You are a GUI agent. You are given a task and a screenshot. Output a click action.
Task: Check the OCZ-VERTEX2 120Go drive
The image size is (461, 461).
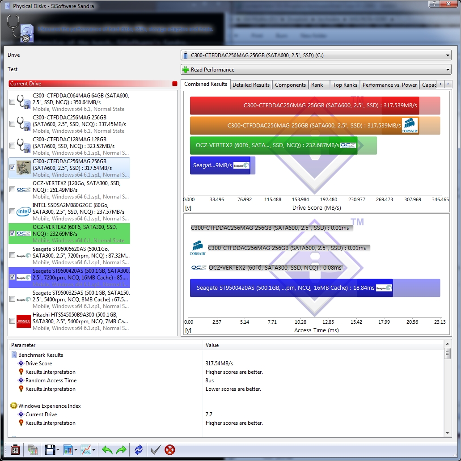point(12,190)
